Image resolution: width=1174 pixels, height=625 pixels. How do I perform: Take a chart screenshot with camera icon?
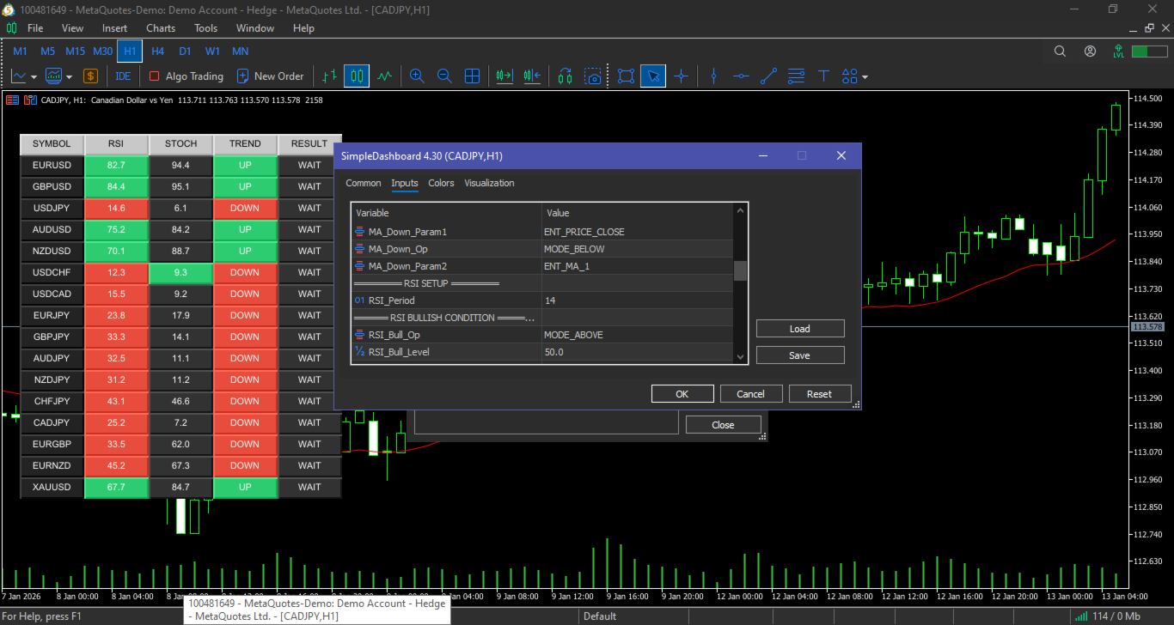click(x=592, y=76)
